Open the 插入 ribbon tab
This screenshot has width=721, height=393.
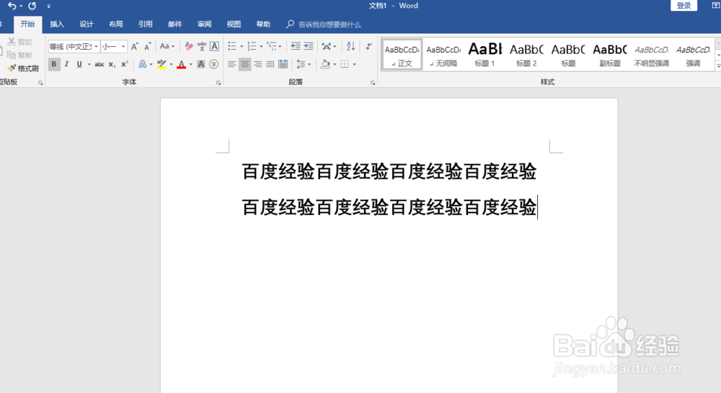pyautogui.click(x=57, y=25)
